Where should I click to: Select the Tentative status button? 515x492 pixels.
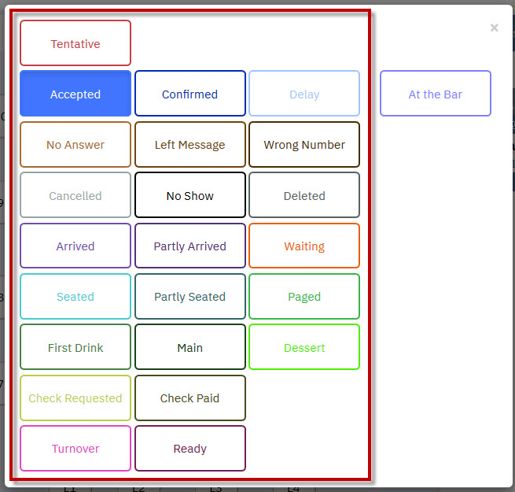(75, 43)
